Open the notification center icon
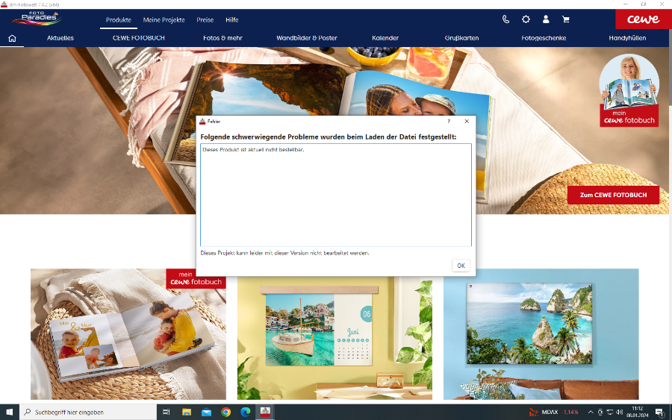This screenshot has height=420, width=672. (x=659, y=412)
